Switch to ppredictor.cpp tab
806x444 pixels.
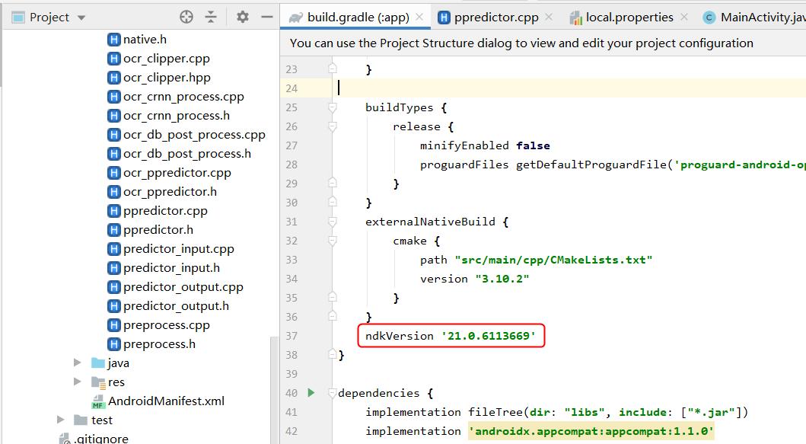[x=496, y=17]
